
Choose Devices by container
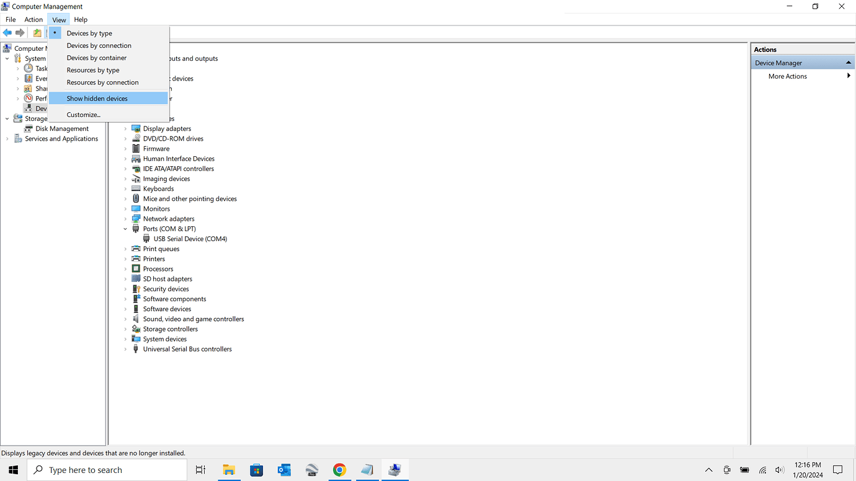coord(97,58)
